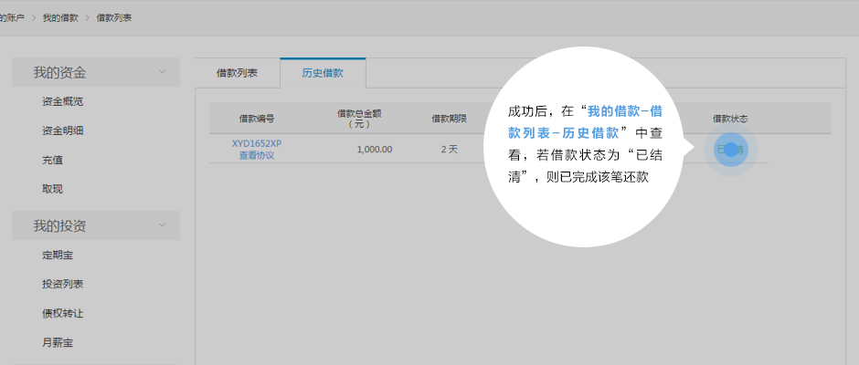The image size is (859, 365).
Task: Open loan number XYD1652XP
Action: (x=256, y=143)
